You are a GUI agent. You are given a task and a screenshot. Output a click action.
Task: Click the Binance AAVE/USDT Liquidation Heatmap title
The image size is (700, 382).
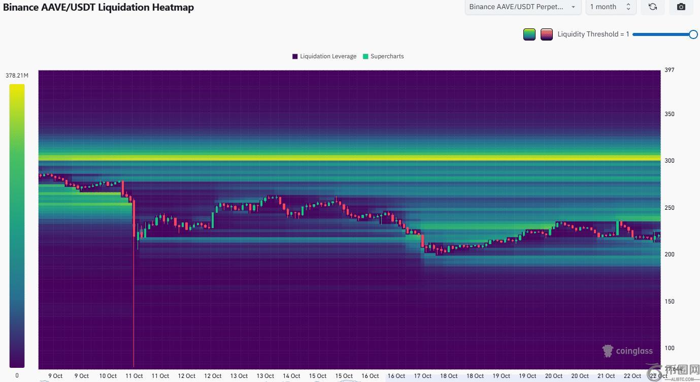(x=98, y=7)
